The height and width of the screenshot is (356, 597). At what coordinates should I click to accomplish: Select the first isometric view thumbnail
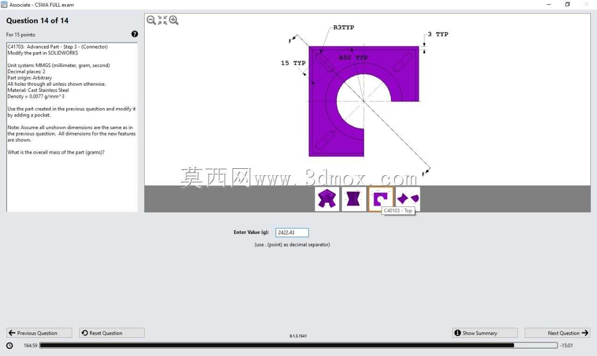(x=327, y=199)
